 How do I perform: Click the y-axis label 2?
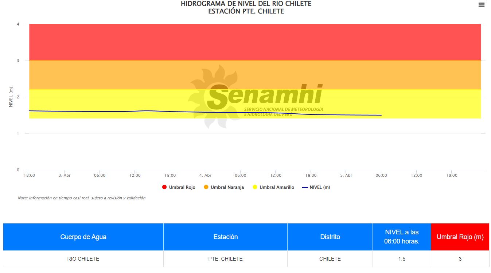tap(18, 97)
